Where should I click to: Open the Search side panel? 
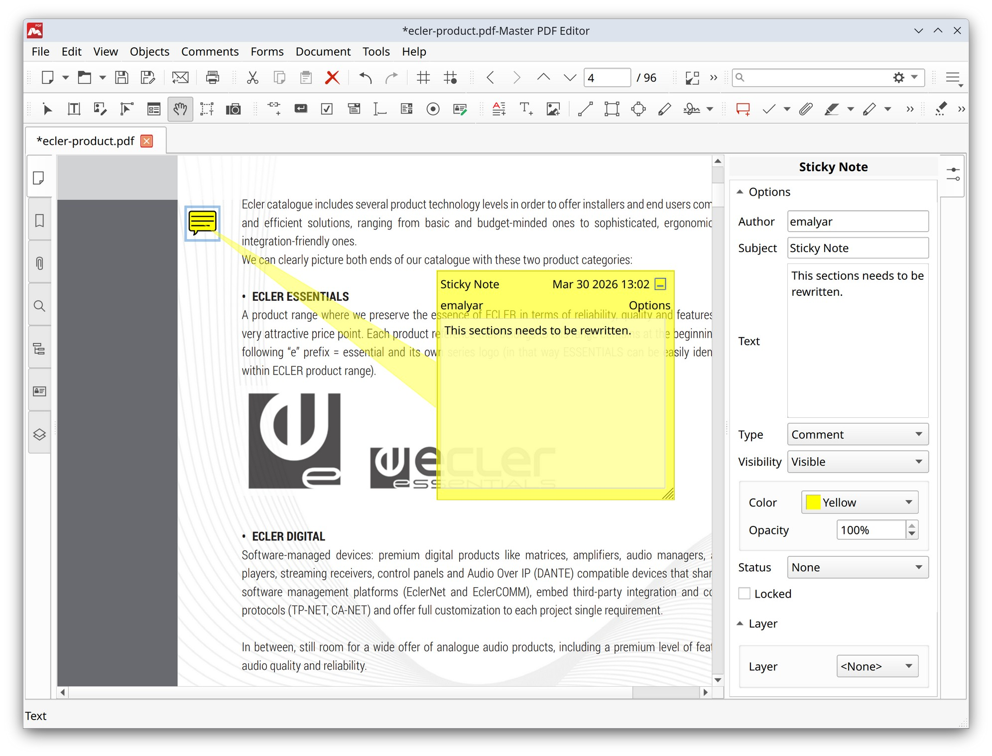click(x=40, y=306)
